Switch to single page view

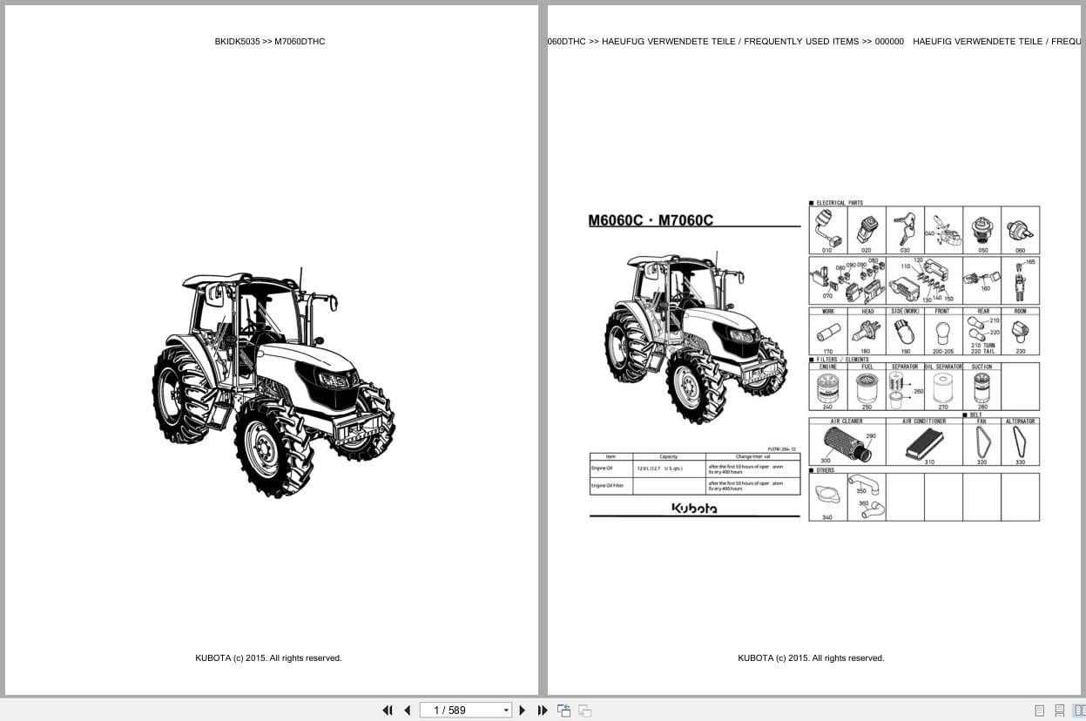tap(1039, 711)
